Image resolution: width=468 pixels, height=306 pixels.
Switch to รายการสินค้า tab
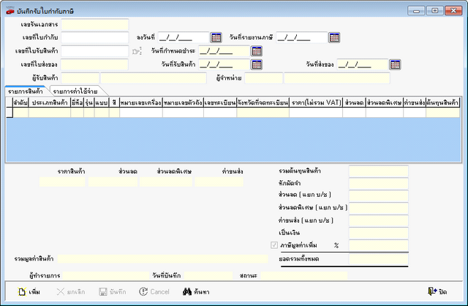(x=26, y=90)
